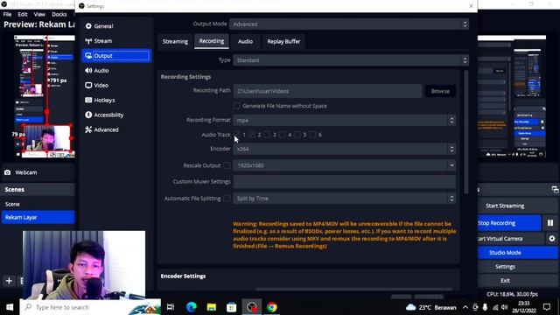
Task: Add a new scene with the plus icon
Action: point(9,281)
